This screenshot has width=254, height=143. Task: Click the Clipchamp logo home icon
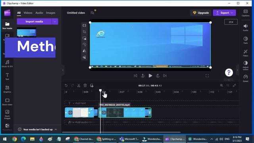[7, 13]
